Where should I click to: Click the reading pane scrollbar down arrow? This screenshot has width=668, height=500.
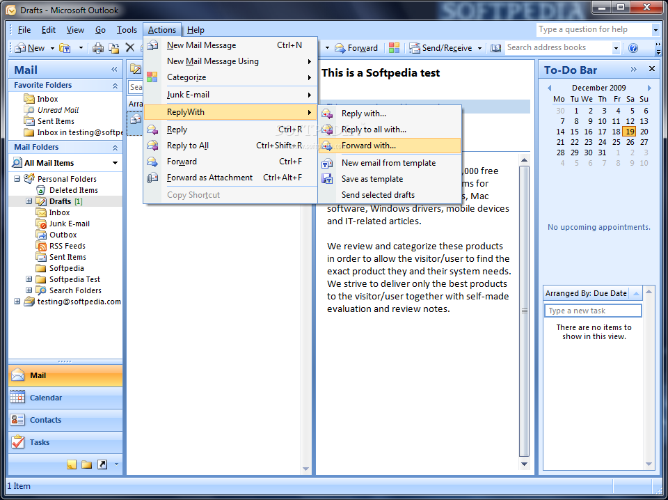tap(525, 464)
